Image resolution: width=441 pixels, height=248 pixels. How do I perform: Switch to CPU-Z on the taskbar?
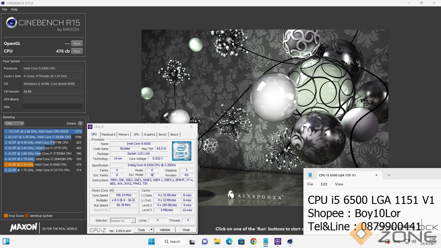(x=278, y=242)
